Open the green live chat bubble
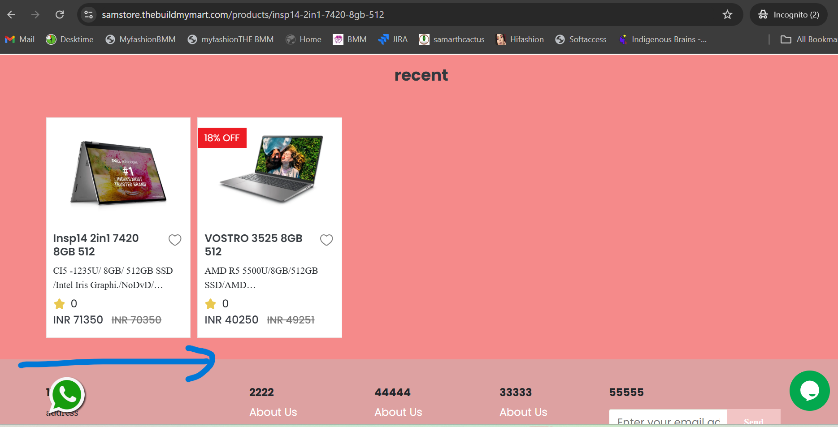Viewport: 838px width, 427px height. [809, 391]
